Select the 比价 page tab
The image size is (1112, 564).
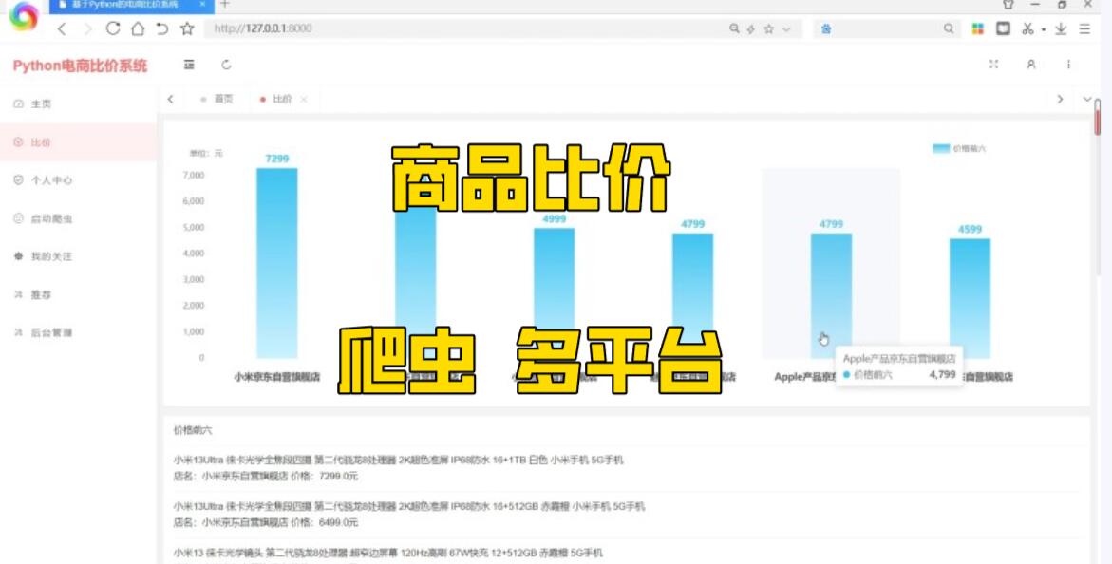click(x=282, y=100)
